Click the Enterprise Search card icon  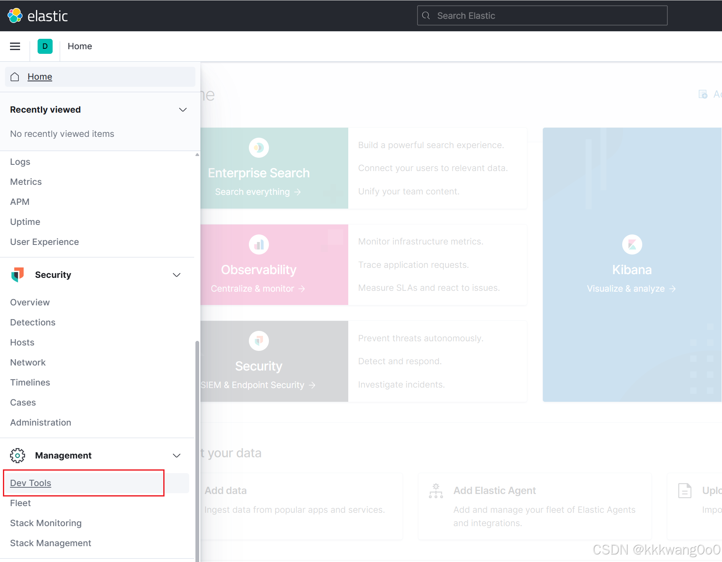pos(259,148)
